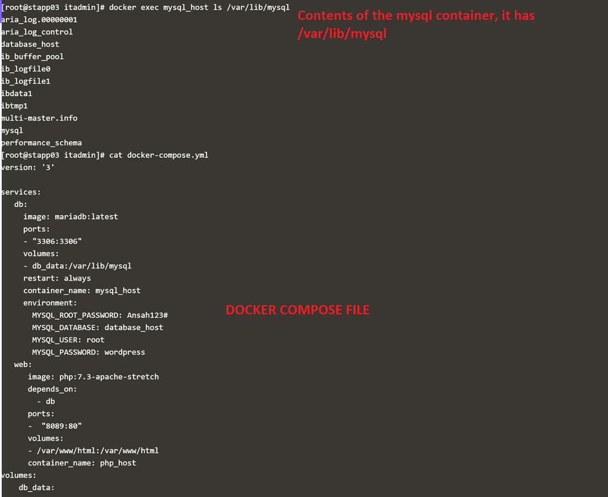Click the MYSQL_ROOT_PASSWORD environment line
Viewport: 608px width, 497px height.
tap(100, 315)
